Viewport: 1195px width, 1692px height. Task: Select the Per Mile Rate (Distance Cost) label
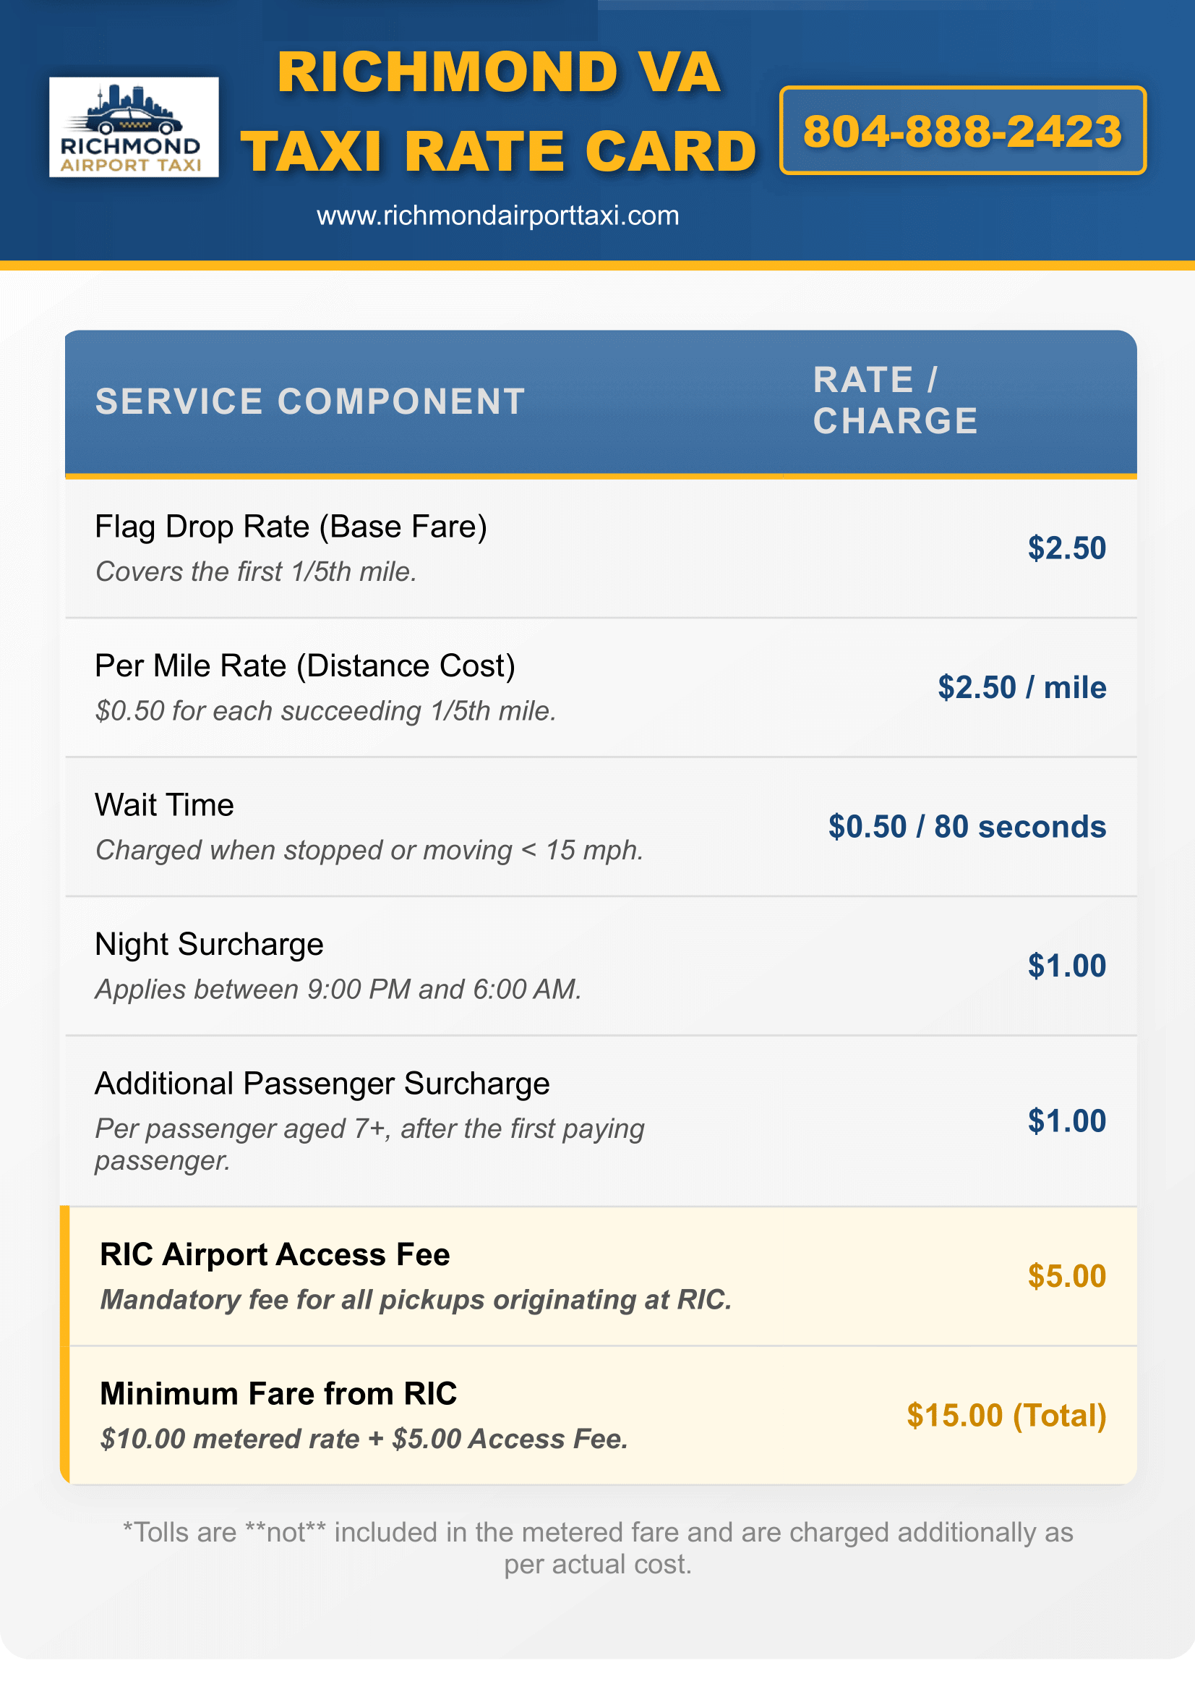click(305, 666)
